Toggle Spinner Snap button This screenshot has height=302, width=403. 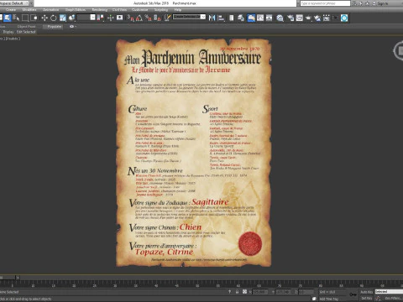click(x=157, y=18)
